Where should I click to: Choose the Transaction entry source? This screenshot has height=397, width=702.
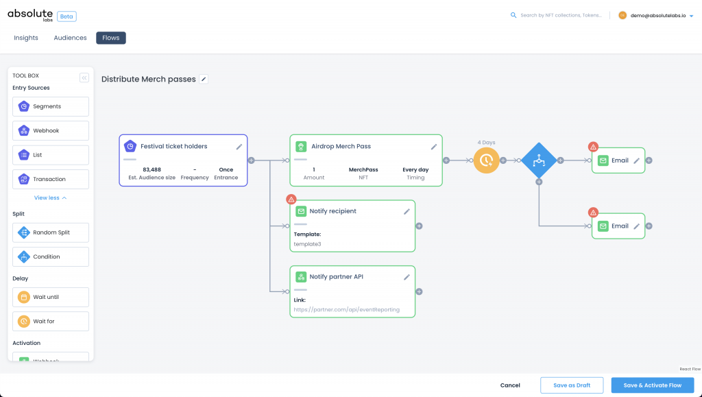(x=51, y=179)
